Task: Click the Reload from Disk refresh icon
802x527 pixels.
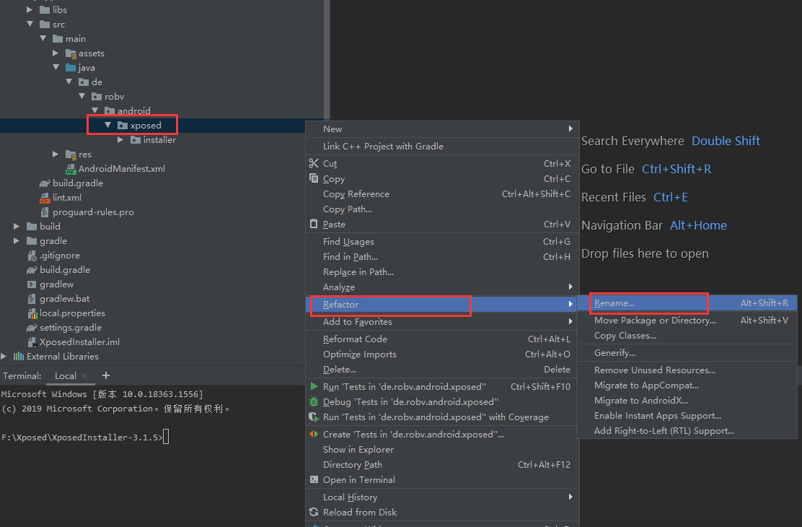Action: tap(314, 512)
